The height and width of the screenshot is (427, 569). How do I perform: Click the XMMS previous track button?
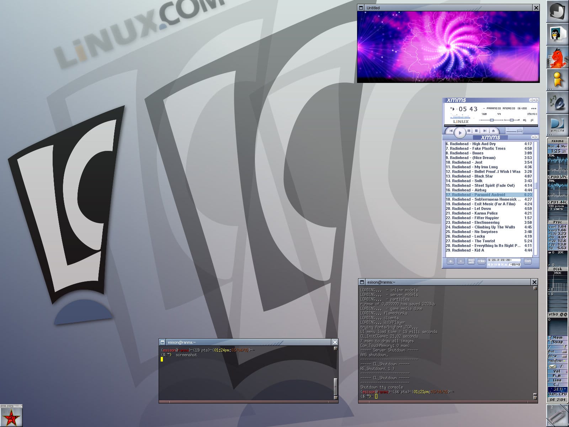[x=451, y=131]
